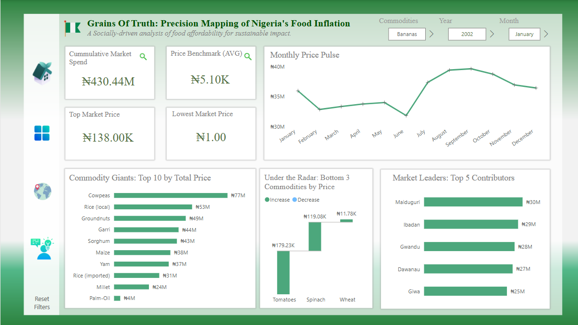Click the Grains Of Truth dashboard title
This screenshot has height=325, width=578.
pos(219,24)
